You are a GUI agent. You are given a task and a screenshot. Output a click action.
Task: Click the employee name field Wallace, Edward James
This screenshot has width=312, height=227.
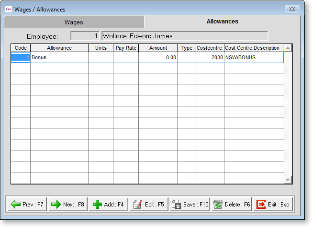tap(184, 36)
